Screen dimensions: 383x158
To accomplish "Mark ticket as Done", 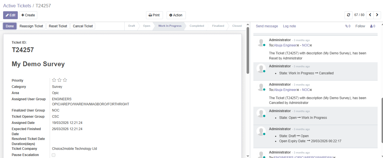I will pos(10,26).
